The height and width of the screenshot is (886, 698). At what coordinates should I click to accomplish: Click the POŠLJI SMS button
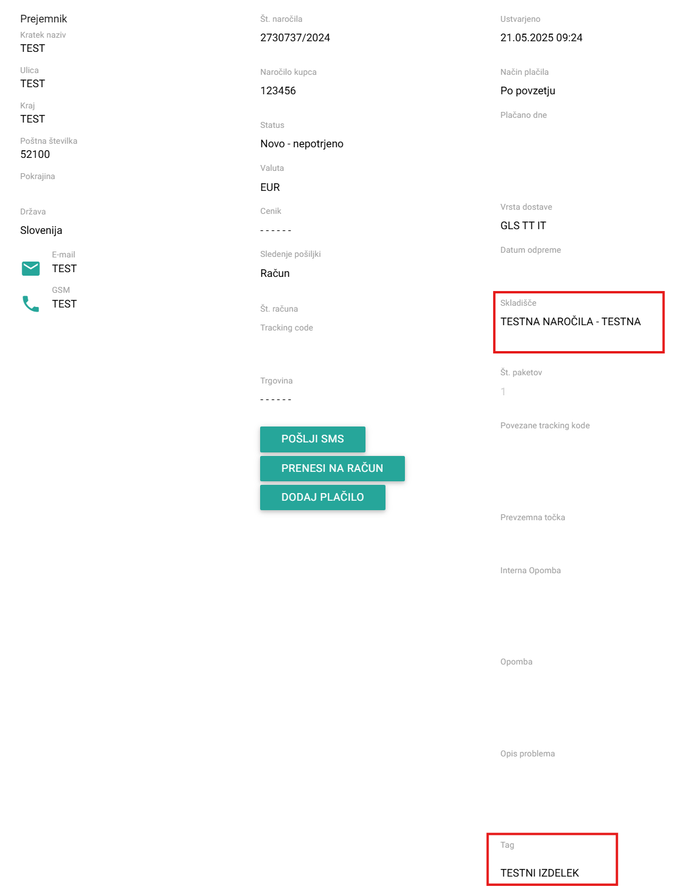coord(313,439)
